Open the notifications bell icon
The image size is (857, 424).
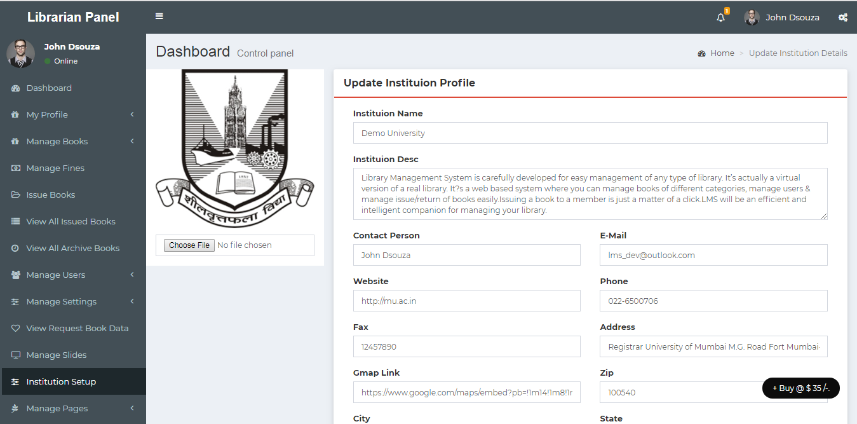click(720, 18)
